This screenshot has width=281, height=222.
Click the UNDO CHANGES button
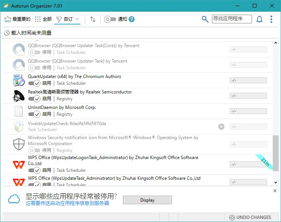coord(250,217)
